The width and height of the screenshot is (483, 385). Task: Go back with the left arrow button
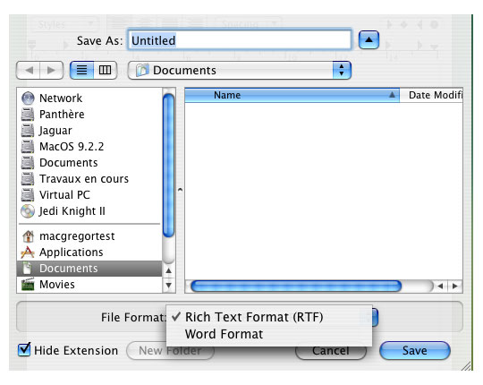[29, 70]
